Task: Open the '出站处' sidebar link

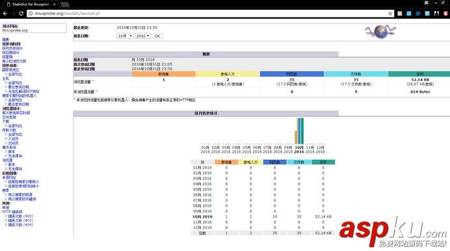Action: (13, 143)
